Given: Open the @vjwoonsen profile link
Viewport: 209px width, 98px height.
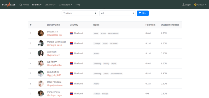Looking at the screenshot, I should [54, 55].
